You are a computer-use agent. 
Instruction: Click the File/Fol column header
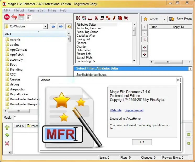coord(19,126)
